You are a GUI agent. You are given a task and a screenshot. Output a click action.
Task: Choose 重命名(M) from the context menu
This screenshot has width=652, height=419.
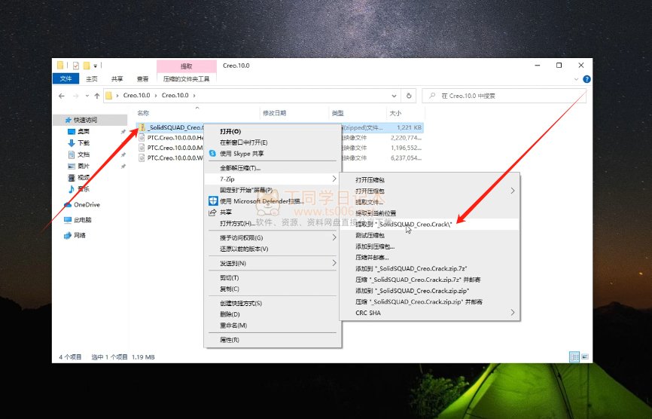pos(233,326)
